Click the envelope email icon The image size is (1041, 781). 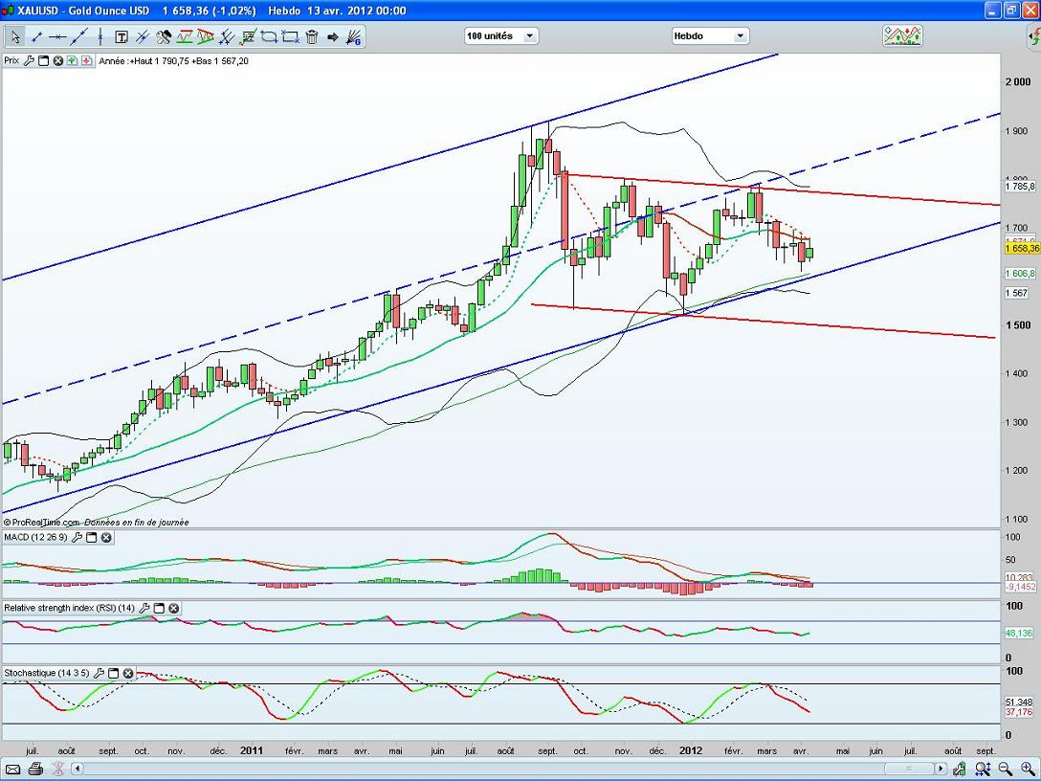[x=14, y=769]
